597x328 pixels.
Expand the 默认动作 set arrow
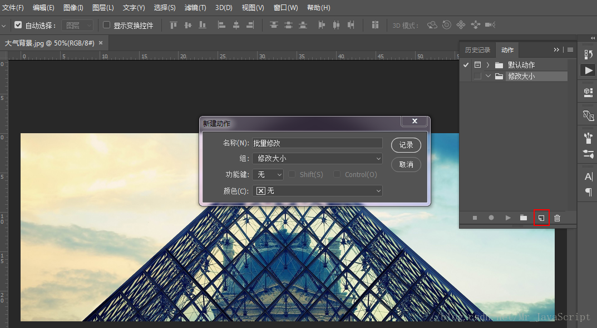[x=488, y=65]
